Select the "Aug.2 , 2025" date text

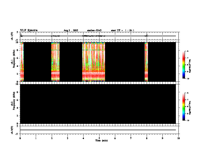pyautogui.click(x=71, y=30)
